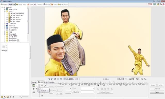Switch to the Home tab
Viewport: 165px width, 99px height.
pos(34,82)
